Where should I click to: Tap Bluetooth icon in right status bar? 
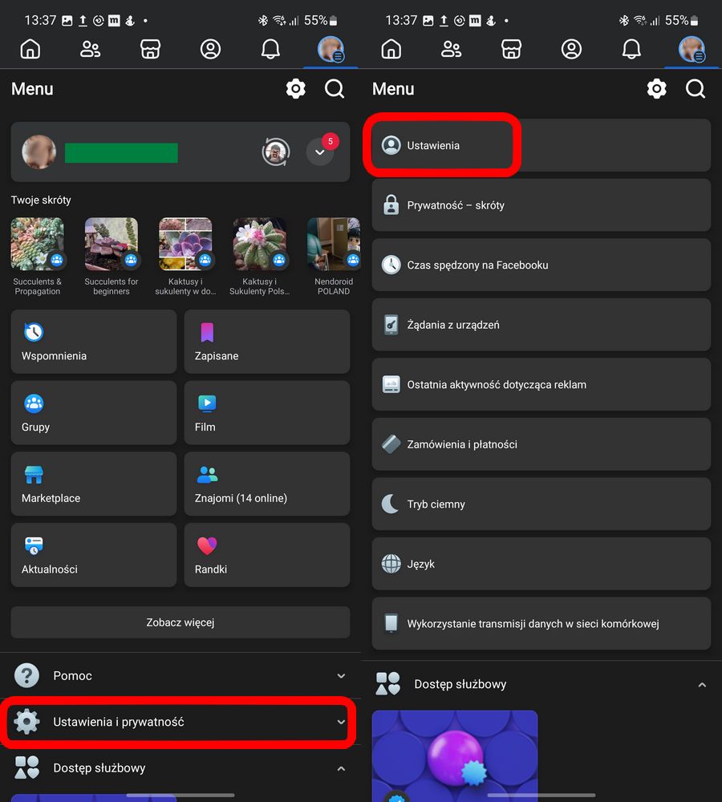(624, 21)
